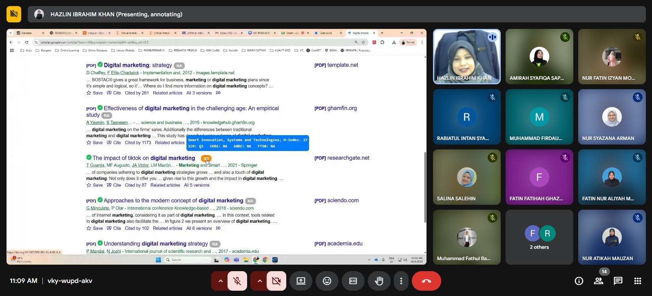Open [PDF] template.net link
The height and width of the screenshot is (296, 652).
pyautogui.click(x=336, y=65)
